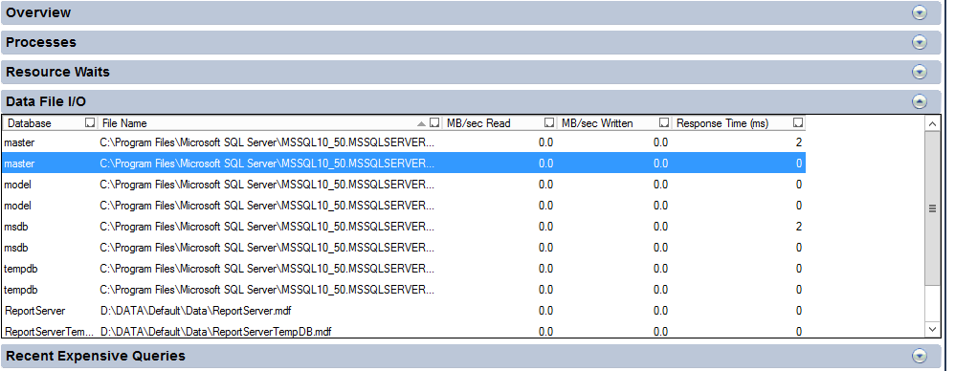Click the vertical scrollbar thumb in the grid
The width and height of the screenshot is (977, 371).
[932, 209]
